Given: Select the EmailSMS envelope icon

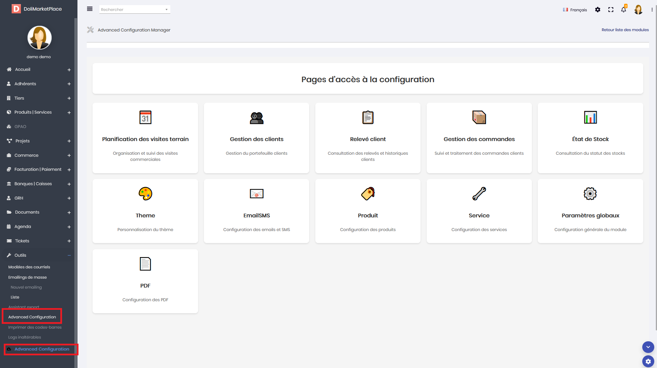Looking at the screenshot, I should click(x=256, y=194).
